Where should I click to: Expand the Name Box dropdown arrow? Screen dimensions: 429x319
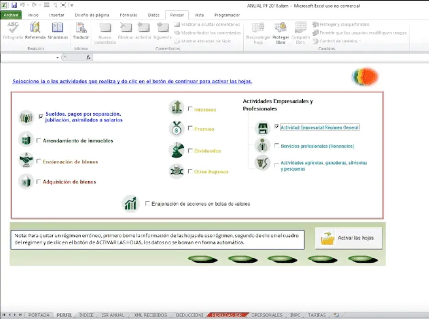pos(58,58)
